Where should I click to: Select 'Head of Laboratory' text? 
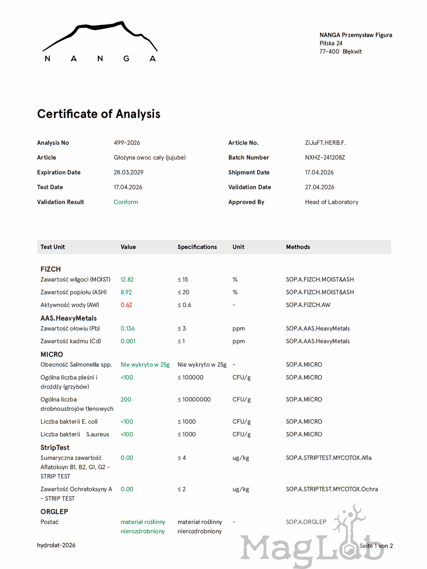[x=331, y=202]
